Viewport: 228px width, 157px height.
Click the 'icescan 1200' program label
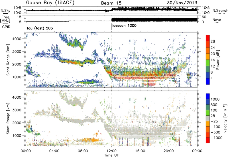pos(124,26)
